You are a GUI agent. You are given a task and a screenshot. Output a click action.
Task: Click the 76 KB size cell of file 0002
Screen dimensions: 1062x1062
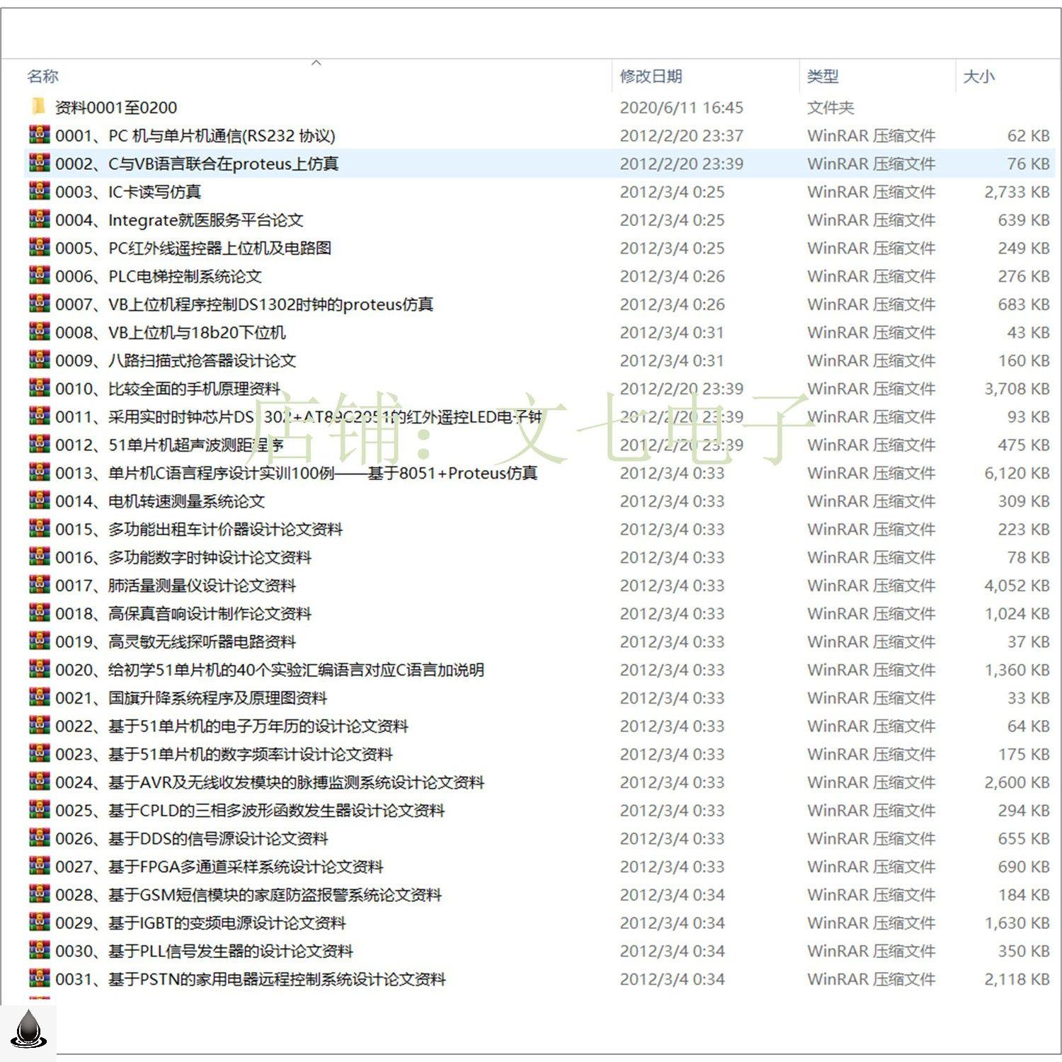(1028, 164)
